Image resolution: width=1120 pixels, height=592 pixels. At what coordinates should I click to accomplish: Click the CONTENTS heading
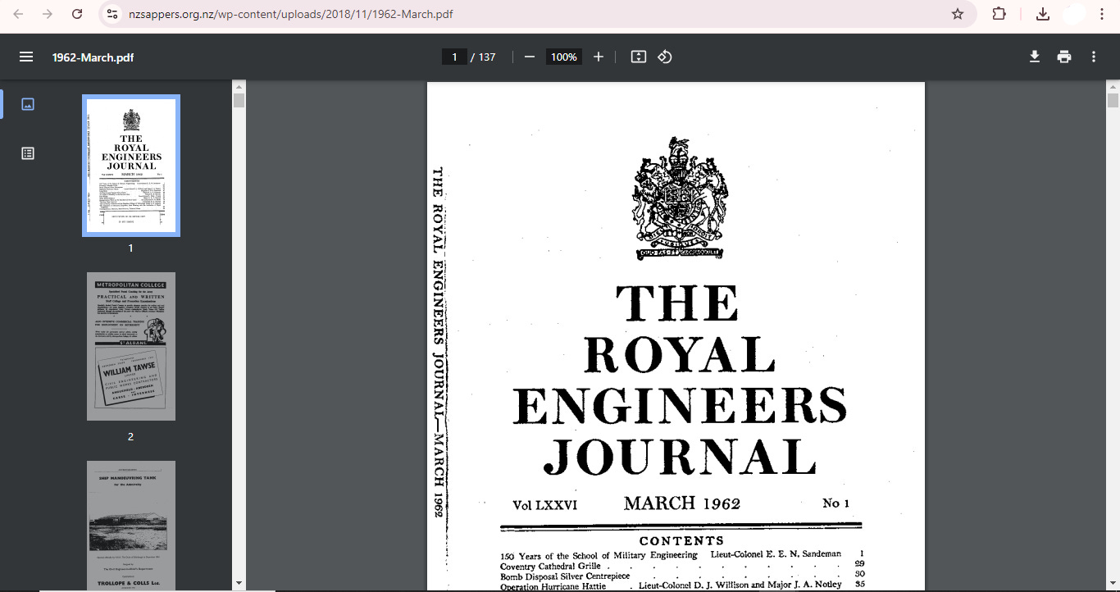click(x=682, y=541)
